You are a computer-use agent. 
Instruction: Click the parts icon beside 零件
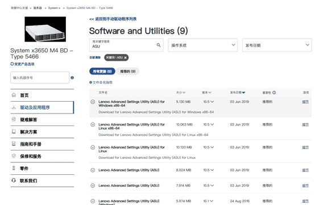[x=14, y=168]
